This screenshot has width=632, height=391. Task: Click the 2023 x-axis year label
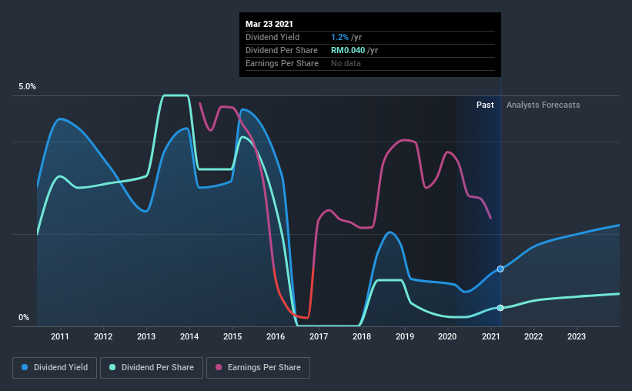(577, 336)
